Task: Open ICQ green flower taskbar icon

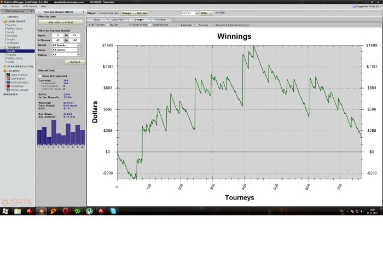Action: point(77,211)
